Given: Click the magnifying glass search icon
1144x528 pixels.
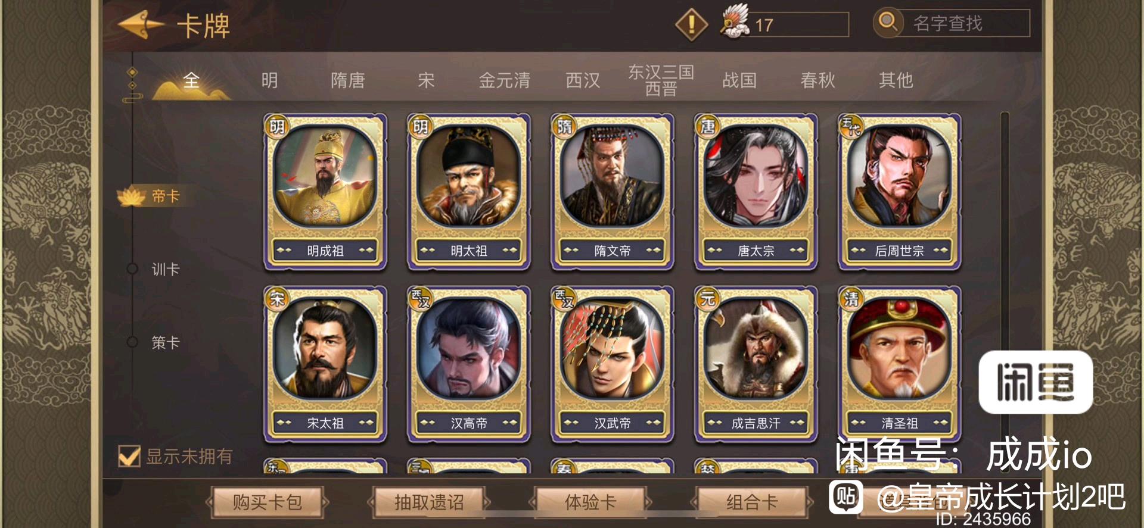Looking at the screenshot, I should [888, 23].
